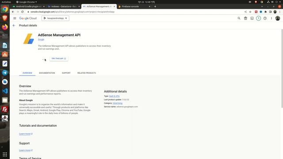Switch to the Support tab
The image size is (283, 159).
click(x=66, y=73)
